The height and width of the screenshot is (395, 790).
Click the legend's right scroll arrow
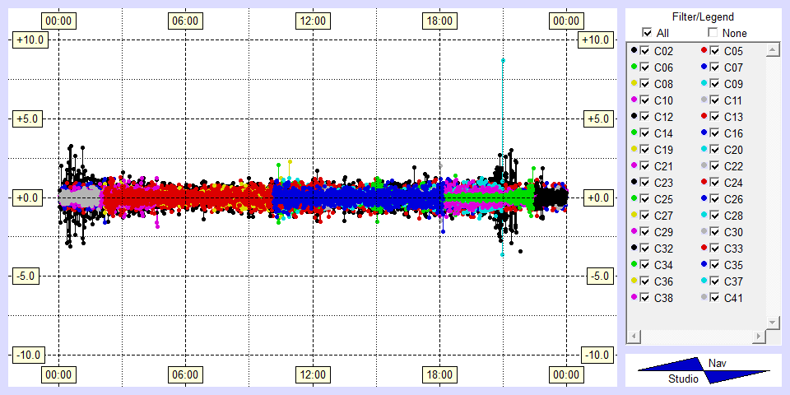(x=759, y=337)
